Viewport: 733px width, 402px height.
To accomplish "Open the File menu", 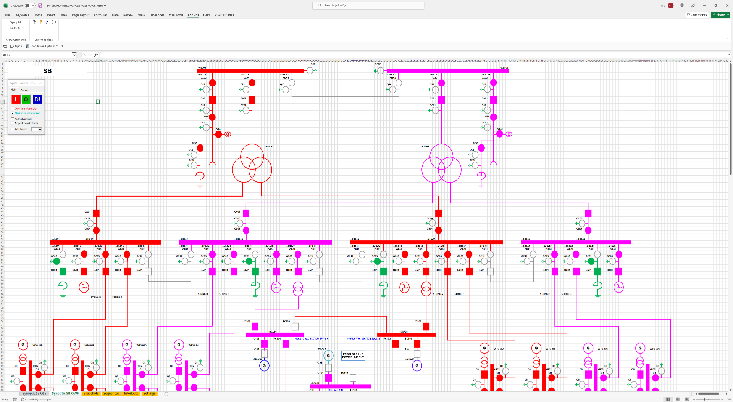I will coord(7,15).
